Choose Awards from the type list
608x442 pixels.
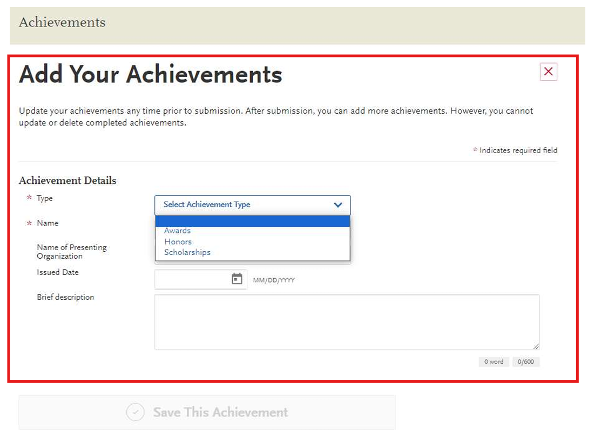177,231
